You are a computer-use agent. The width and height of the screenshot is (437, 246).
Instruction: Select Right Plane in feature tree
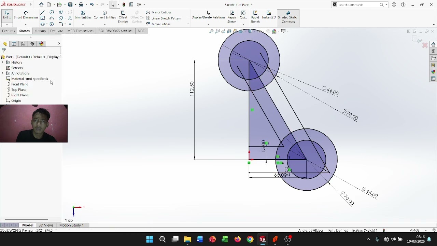19,95
